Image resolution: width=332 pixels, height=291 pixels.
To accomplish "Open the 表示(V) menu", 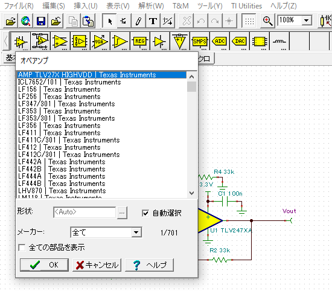I will [118, 6].
